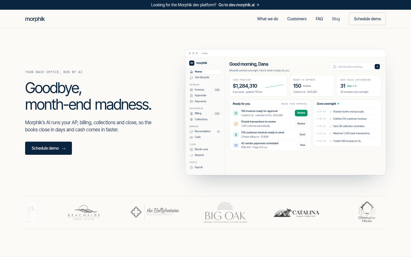Click 'Sent 38 collection reminders' entry
Screen dimensions: 411x257
coord(347,126)
